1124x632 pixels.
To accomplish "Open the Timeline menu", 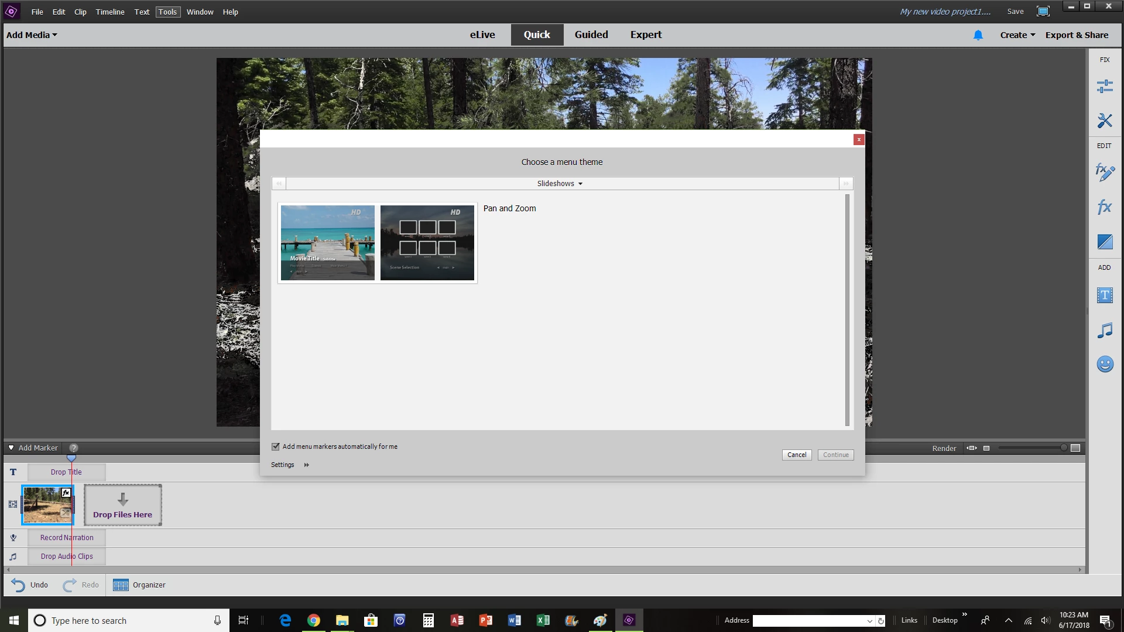I will [109, 12].
